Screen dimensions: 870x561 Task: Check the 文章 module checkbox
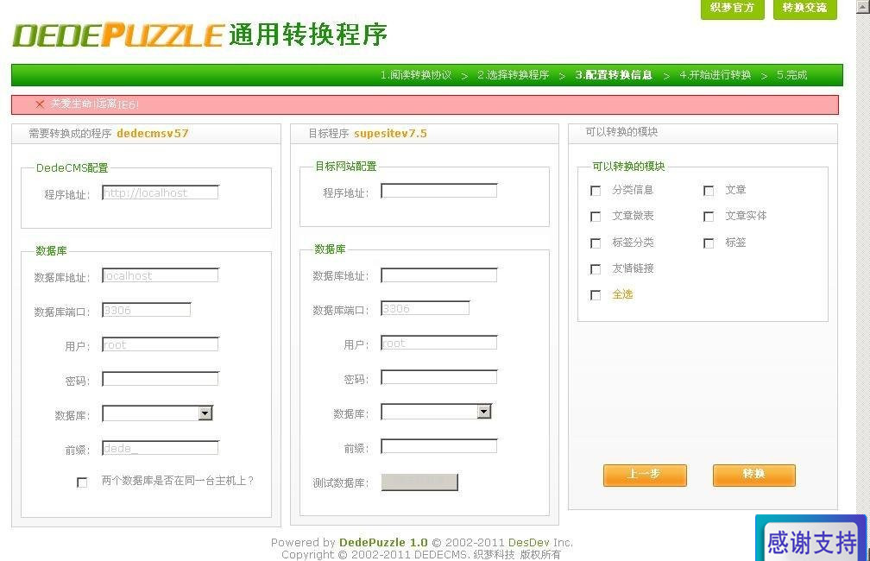pos(709,191)
